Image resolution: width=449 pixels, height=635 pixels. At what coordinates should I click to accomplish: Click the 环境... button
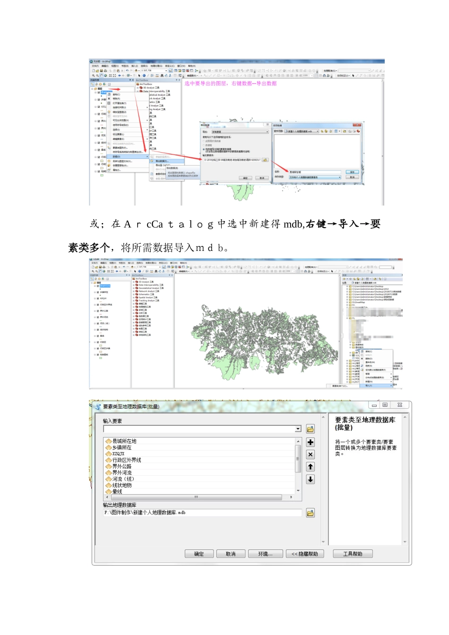point(265,554)
